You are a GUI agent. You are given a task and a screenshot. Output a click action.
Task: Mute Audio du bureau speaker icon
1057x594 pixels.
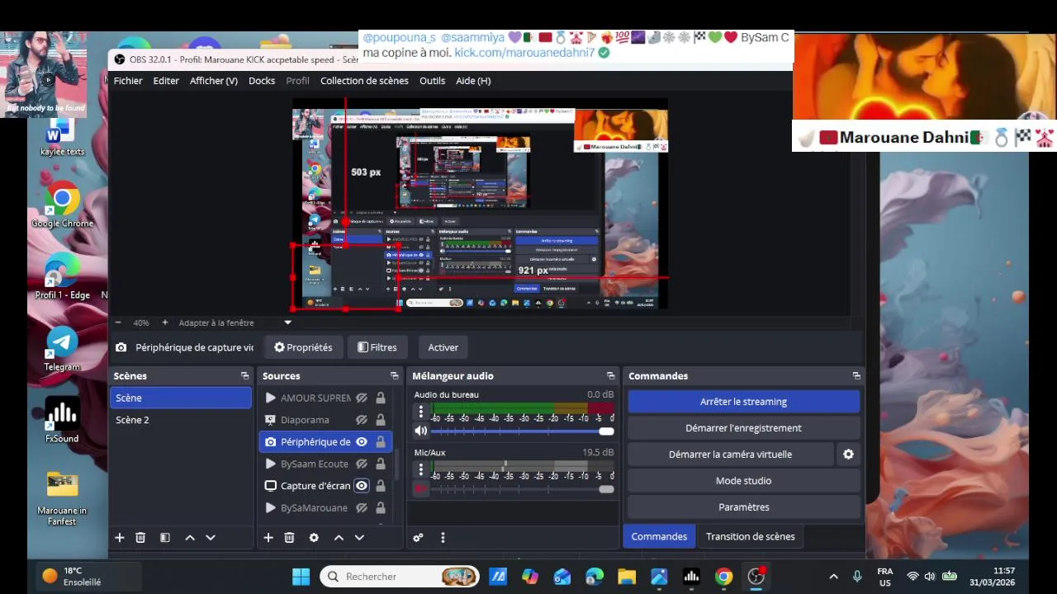point(421,431)
